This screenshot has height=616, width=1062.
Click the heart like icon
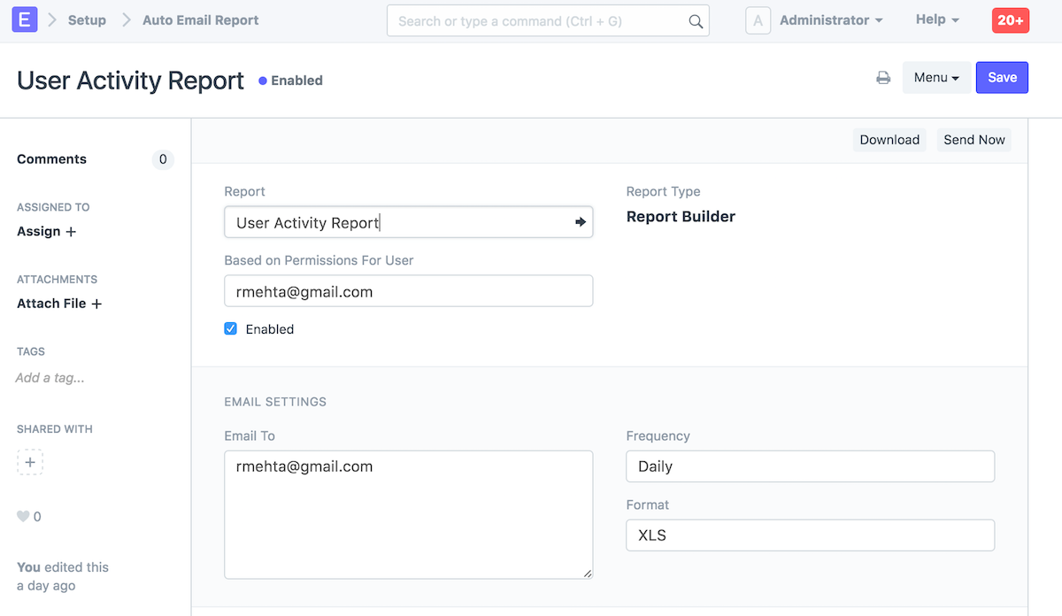pos(23,517)
